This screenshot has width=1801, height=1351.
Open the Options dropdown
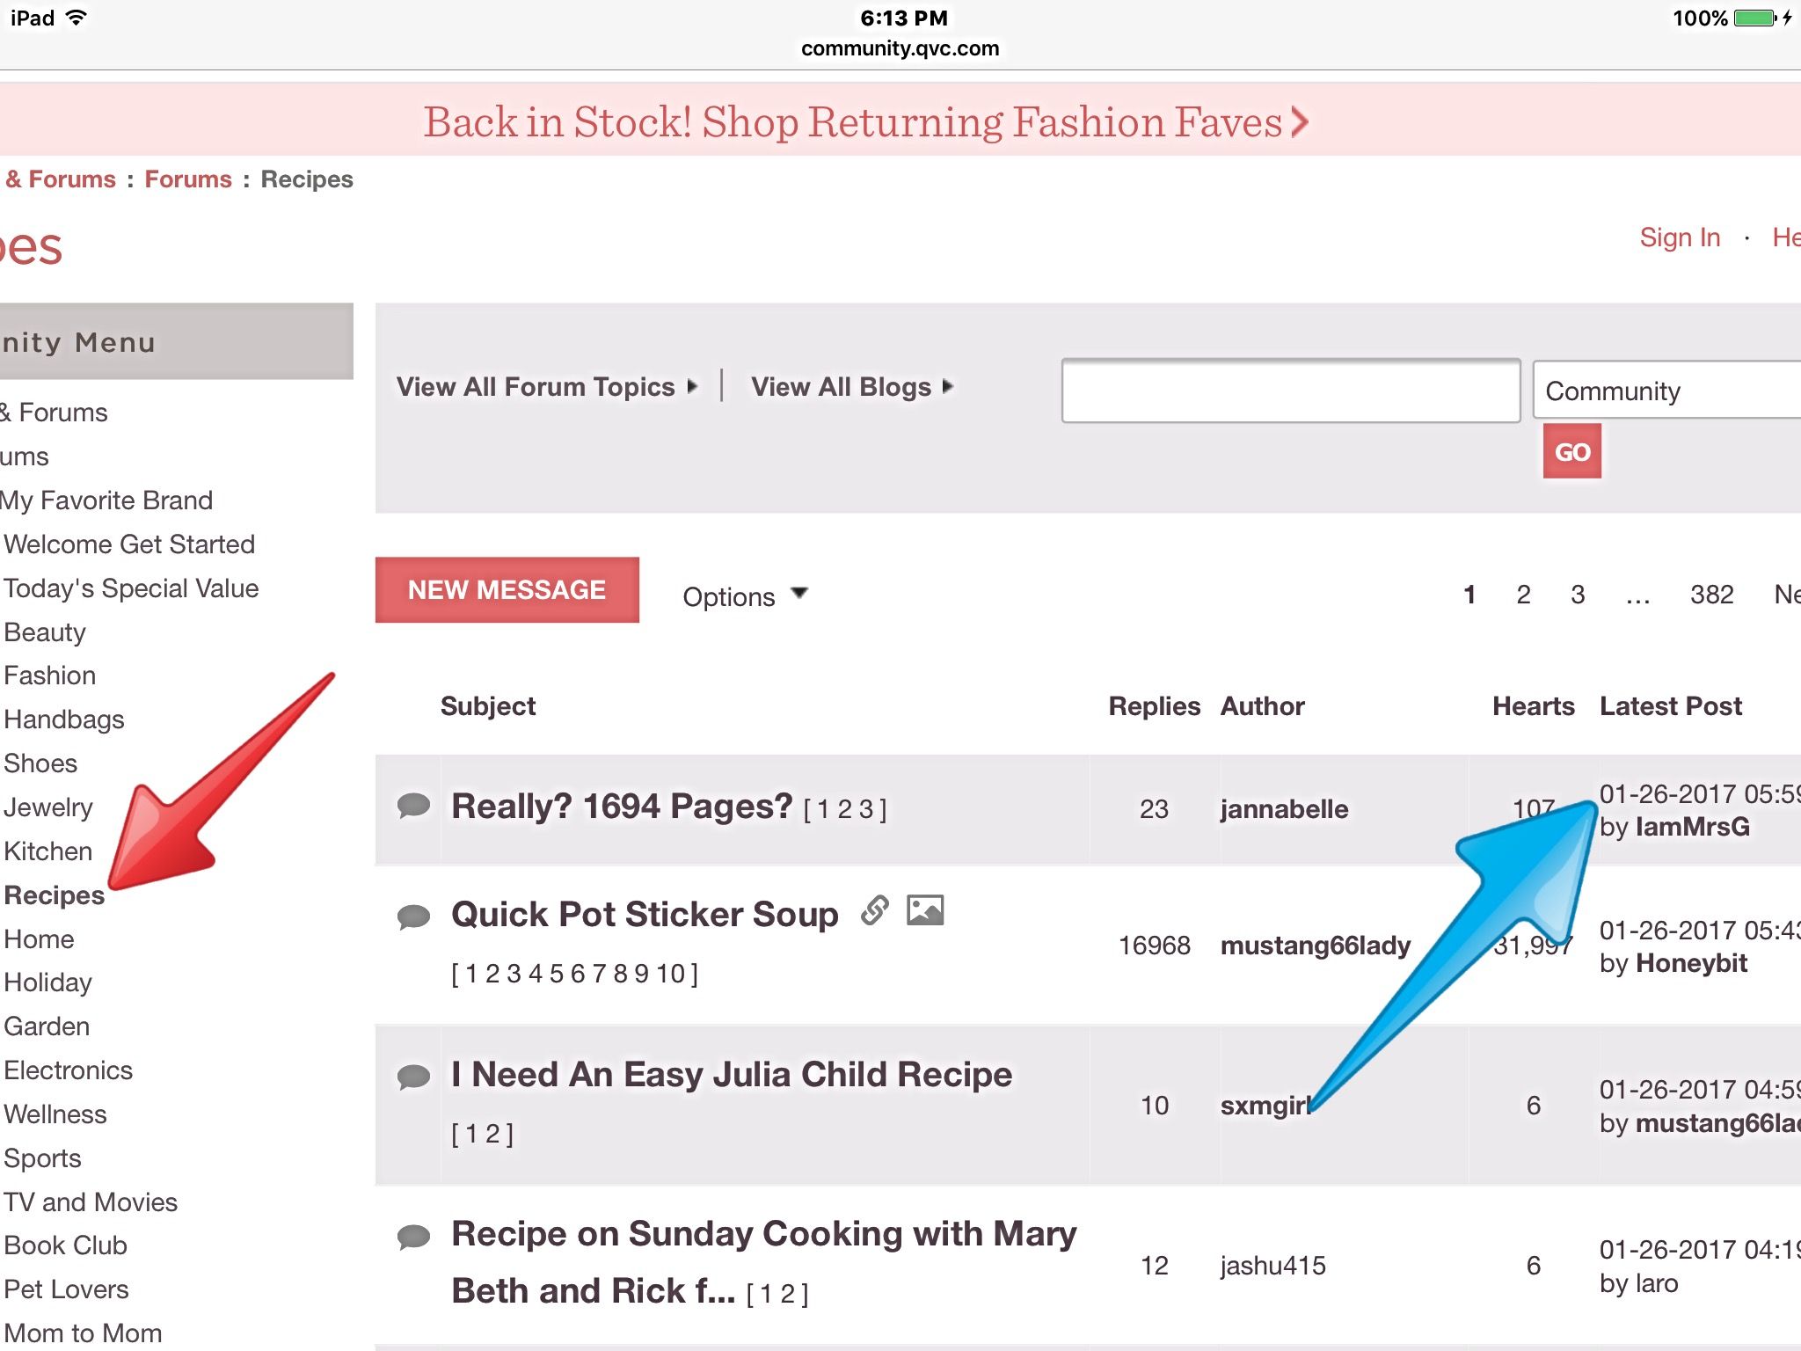tap(743, 595)
